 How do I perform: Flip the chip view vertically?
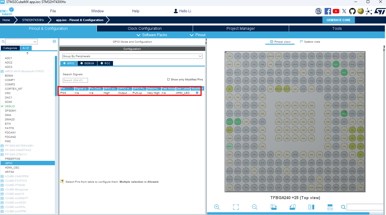[x=330, y=207]
